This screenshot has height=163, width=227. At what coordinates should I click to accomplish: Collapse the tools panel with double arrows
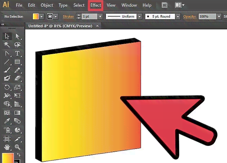point(3,24)
